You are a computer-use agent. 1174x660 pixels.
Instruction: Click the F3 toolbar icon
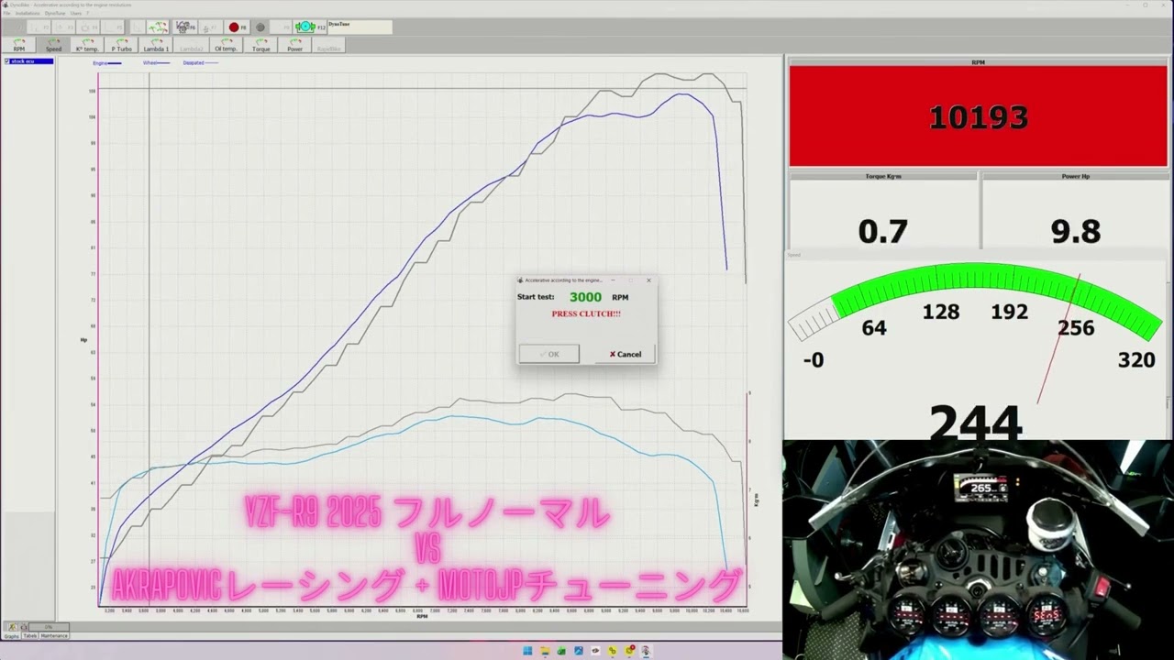[x=63, y=27]
